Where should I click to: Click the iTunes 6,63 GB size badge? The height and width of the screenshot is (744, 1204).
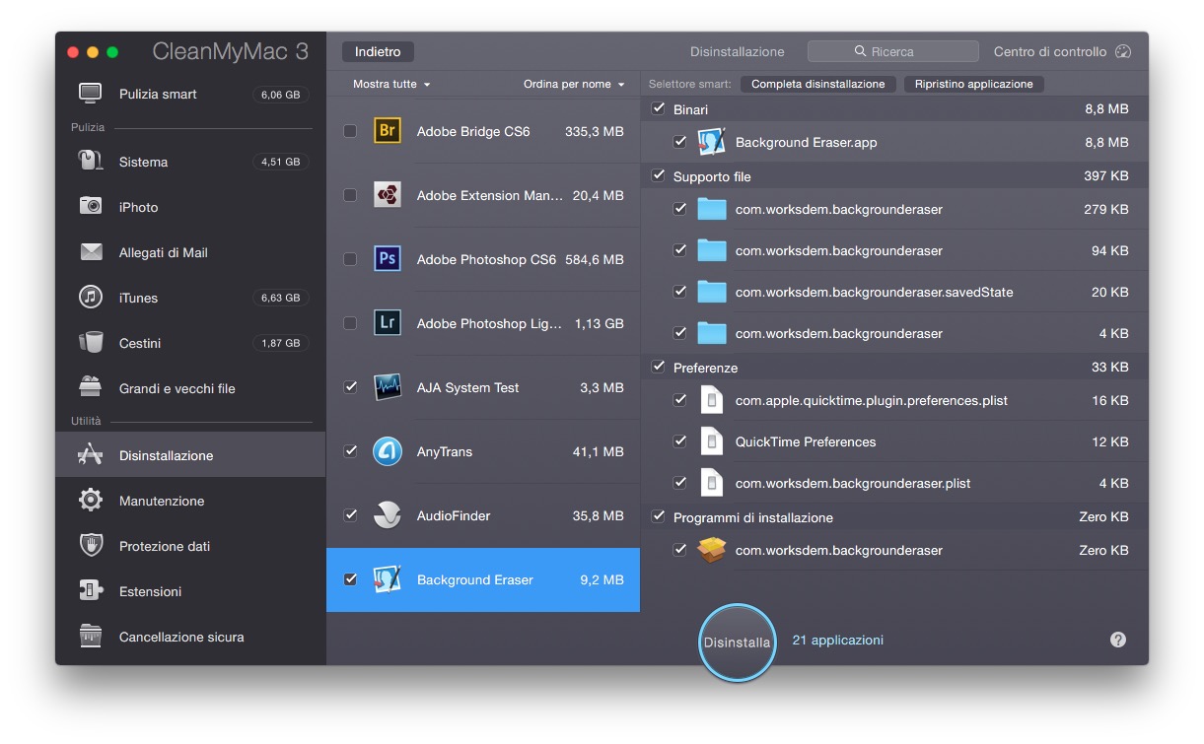[x=280, y=298]
